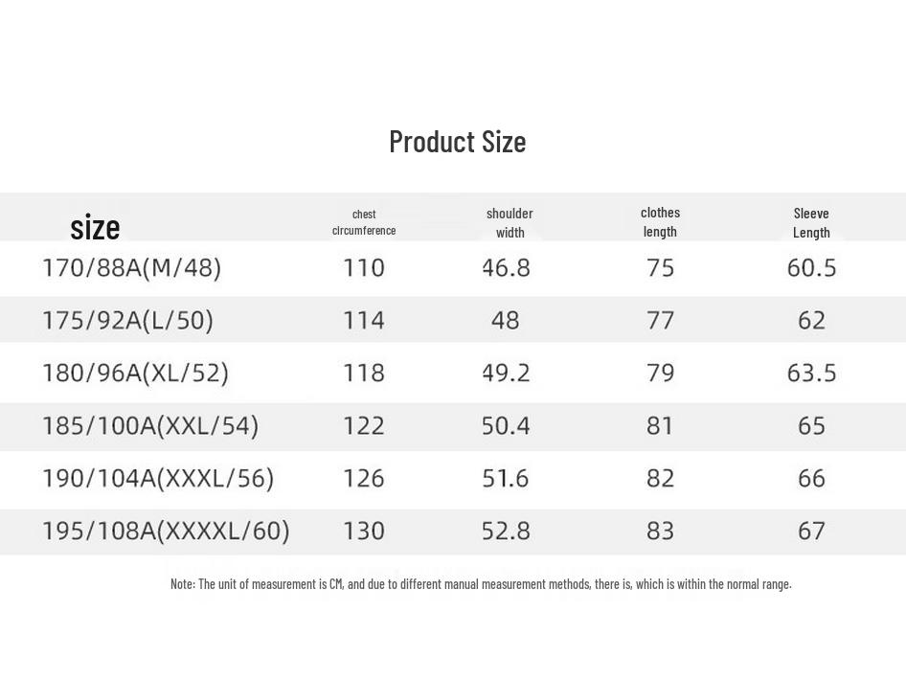Viewport: 906px width, 680px height.
Task: Click the shoulder width column header
Action: click(510, 222)
